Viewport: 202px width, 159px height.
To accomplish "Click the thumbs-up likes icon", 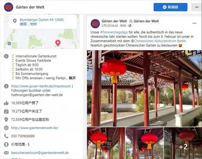I will tap(6, 103).
